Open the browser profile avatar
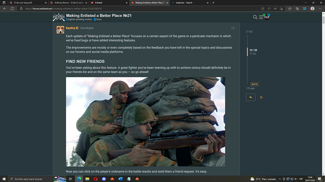Image resolution: width=325 pixels, height=182 pixels. tap(312, 9)
